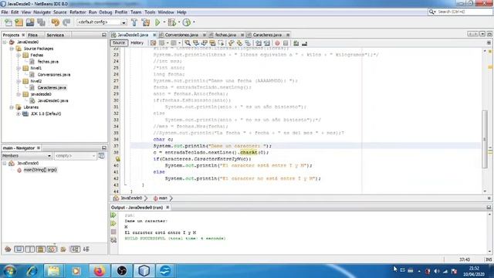494x278 pixels.
Task: Open dropdown arrow next to Profile Project
Action: tap(194, 22)
